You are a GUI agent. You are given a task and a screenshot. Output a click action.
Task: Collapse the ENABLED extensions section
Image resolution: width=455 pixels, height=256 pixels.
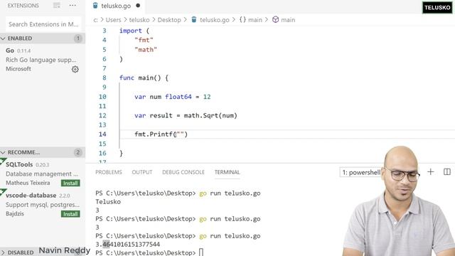pos(43,38)
